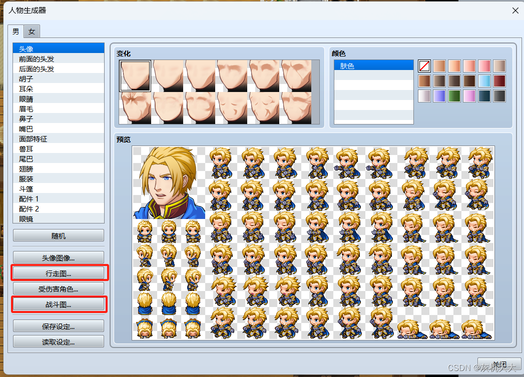Choose the tan swatch next to no-color
The height and width of the screenshot is (377, 524).
coord(439,66)
